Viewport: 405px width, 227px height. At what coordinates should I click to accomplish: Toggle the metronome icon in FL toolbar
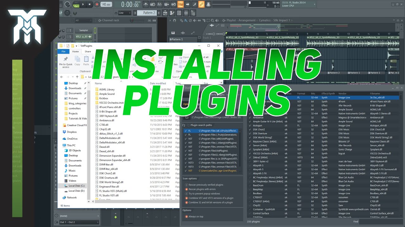point(145,4)
